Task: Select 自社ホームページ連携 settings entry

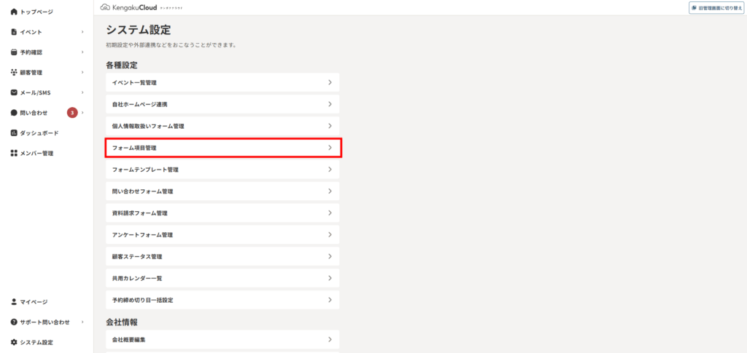Action: (223, 104)
